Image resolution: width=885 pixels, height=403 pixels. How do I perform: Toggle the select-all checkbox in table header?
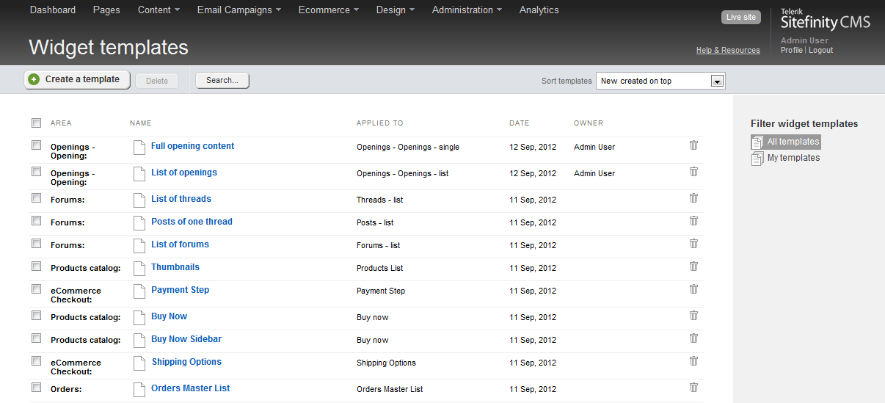pyautogui.click(x=37, y=123)
